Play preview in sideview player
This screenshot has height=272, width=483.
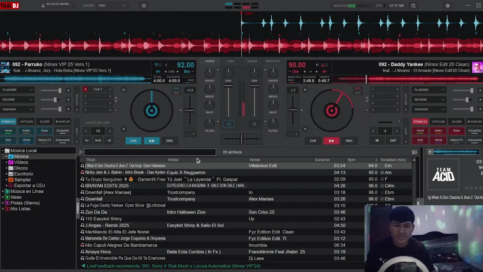tap(430, 152)
